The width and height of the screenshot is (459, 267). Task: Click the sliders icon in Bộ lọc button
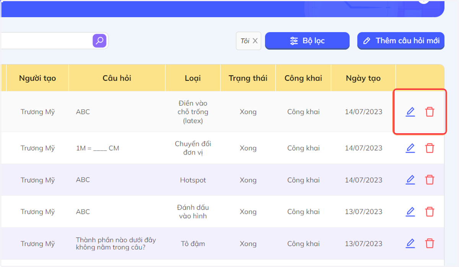(x=294, y=41)
